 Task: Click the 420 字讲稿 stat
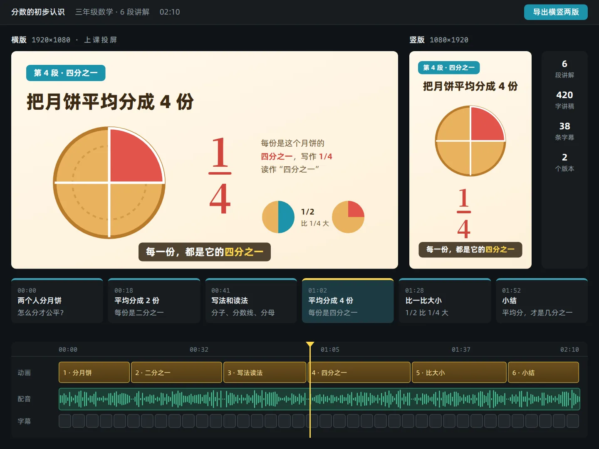pyautogui.click(x=564, y=100)
